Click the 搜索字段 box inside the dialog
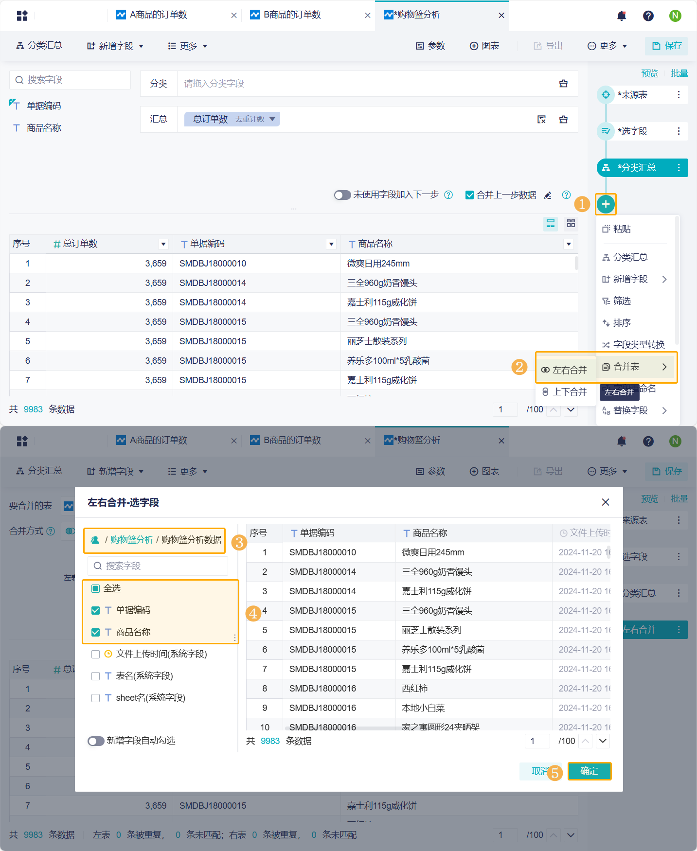This screenshot has height=851, width=697. coord(158,566)
